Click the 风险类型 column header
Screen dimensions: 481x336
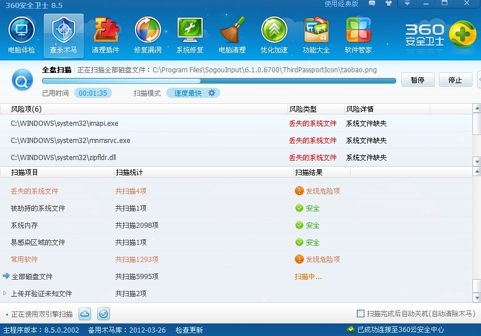pos(316,109)
